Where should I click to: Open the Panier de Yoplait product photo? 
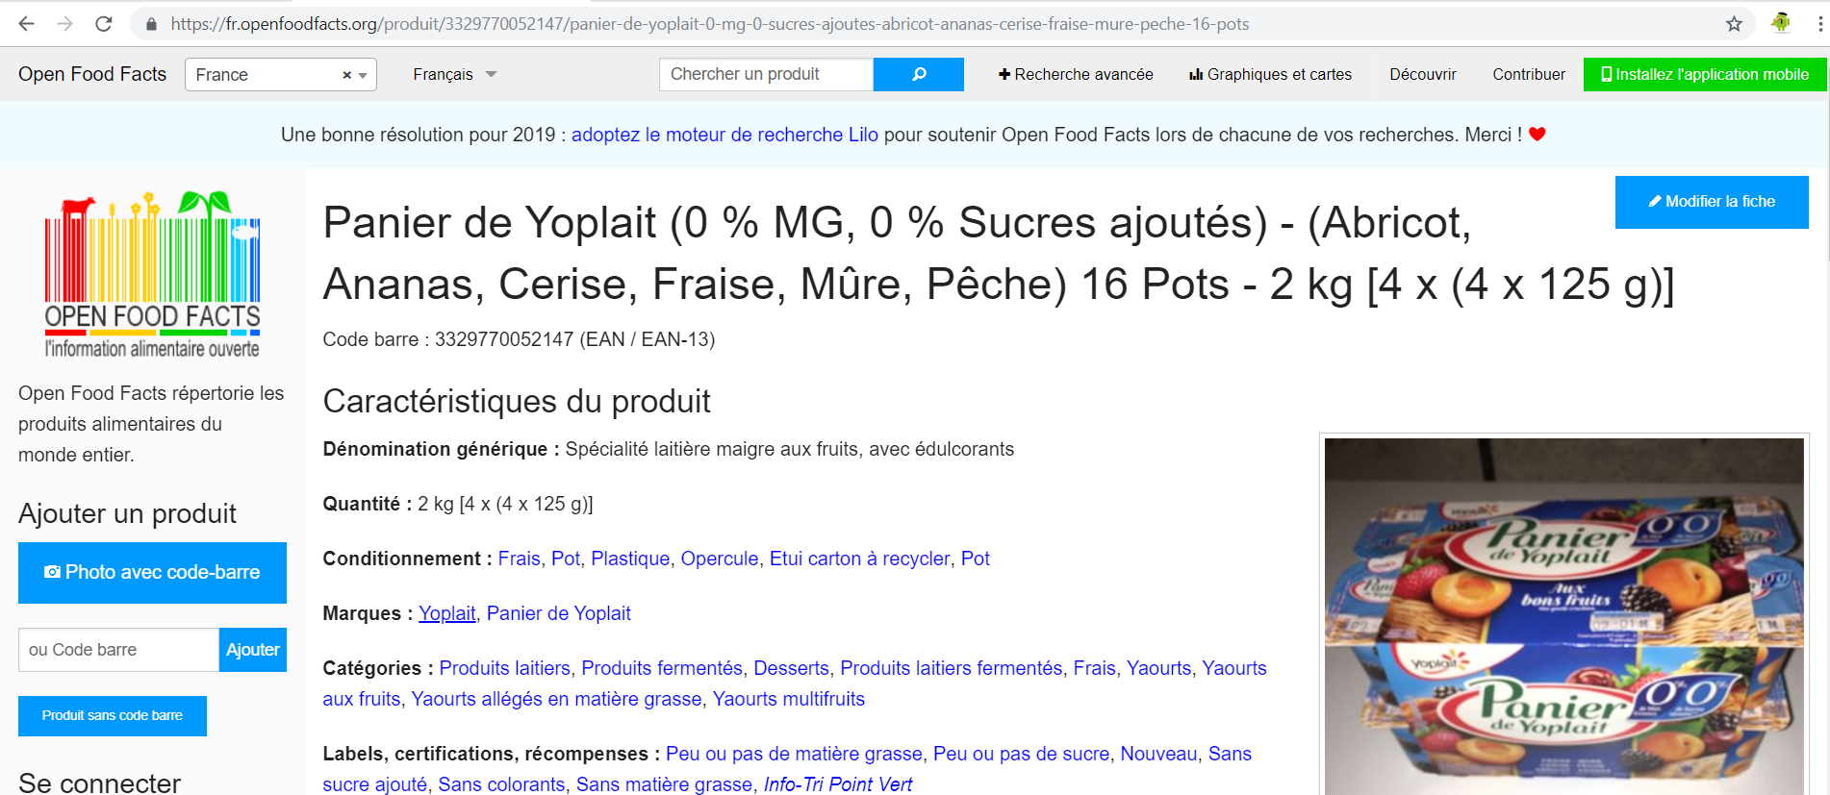coord(1563,615)
